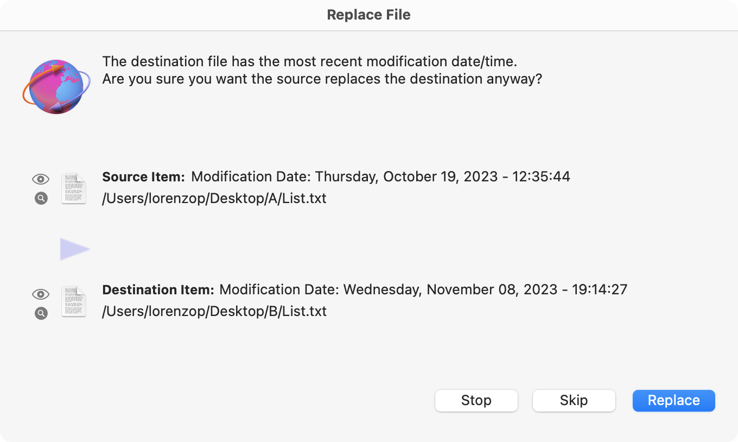Click the purple direction arrow

pyautogui.click(x=75, y=249)
